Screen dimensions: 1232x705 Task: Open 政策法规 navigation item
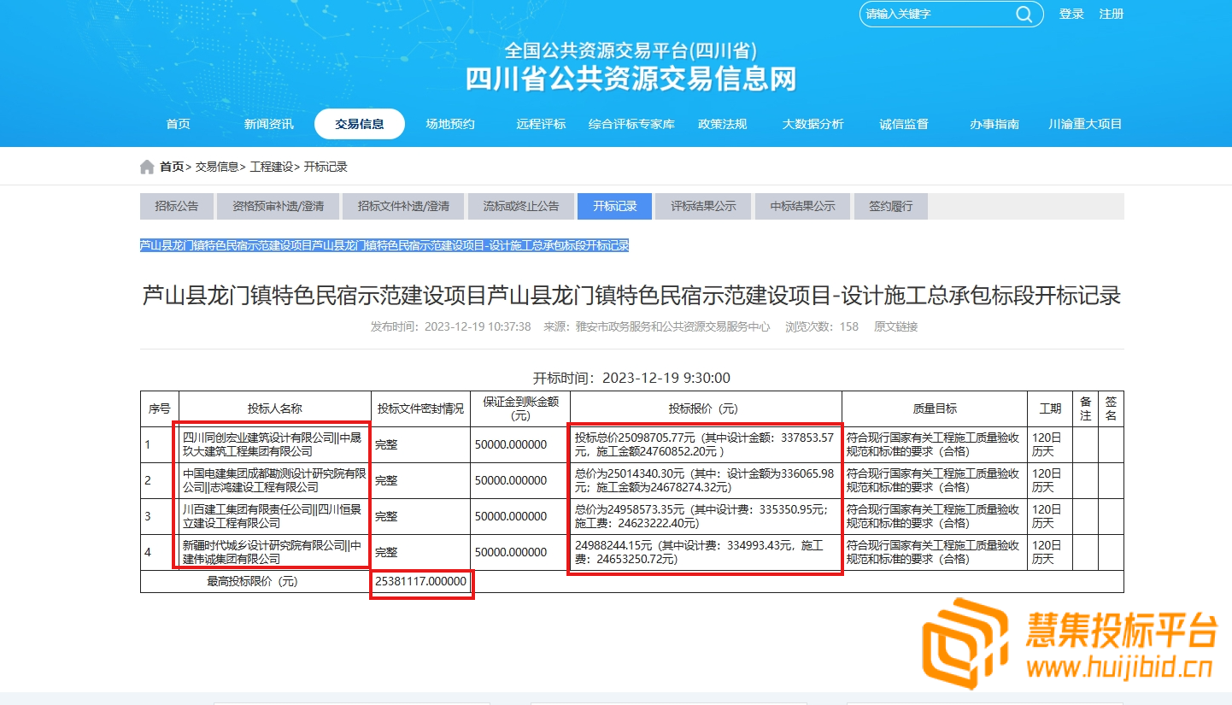pyautogui.click(x=722, y=124)
